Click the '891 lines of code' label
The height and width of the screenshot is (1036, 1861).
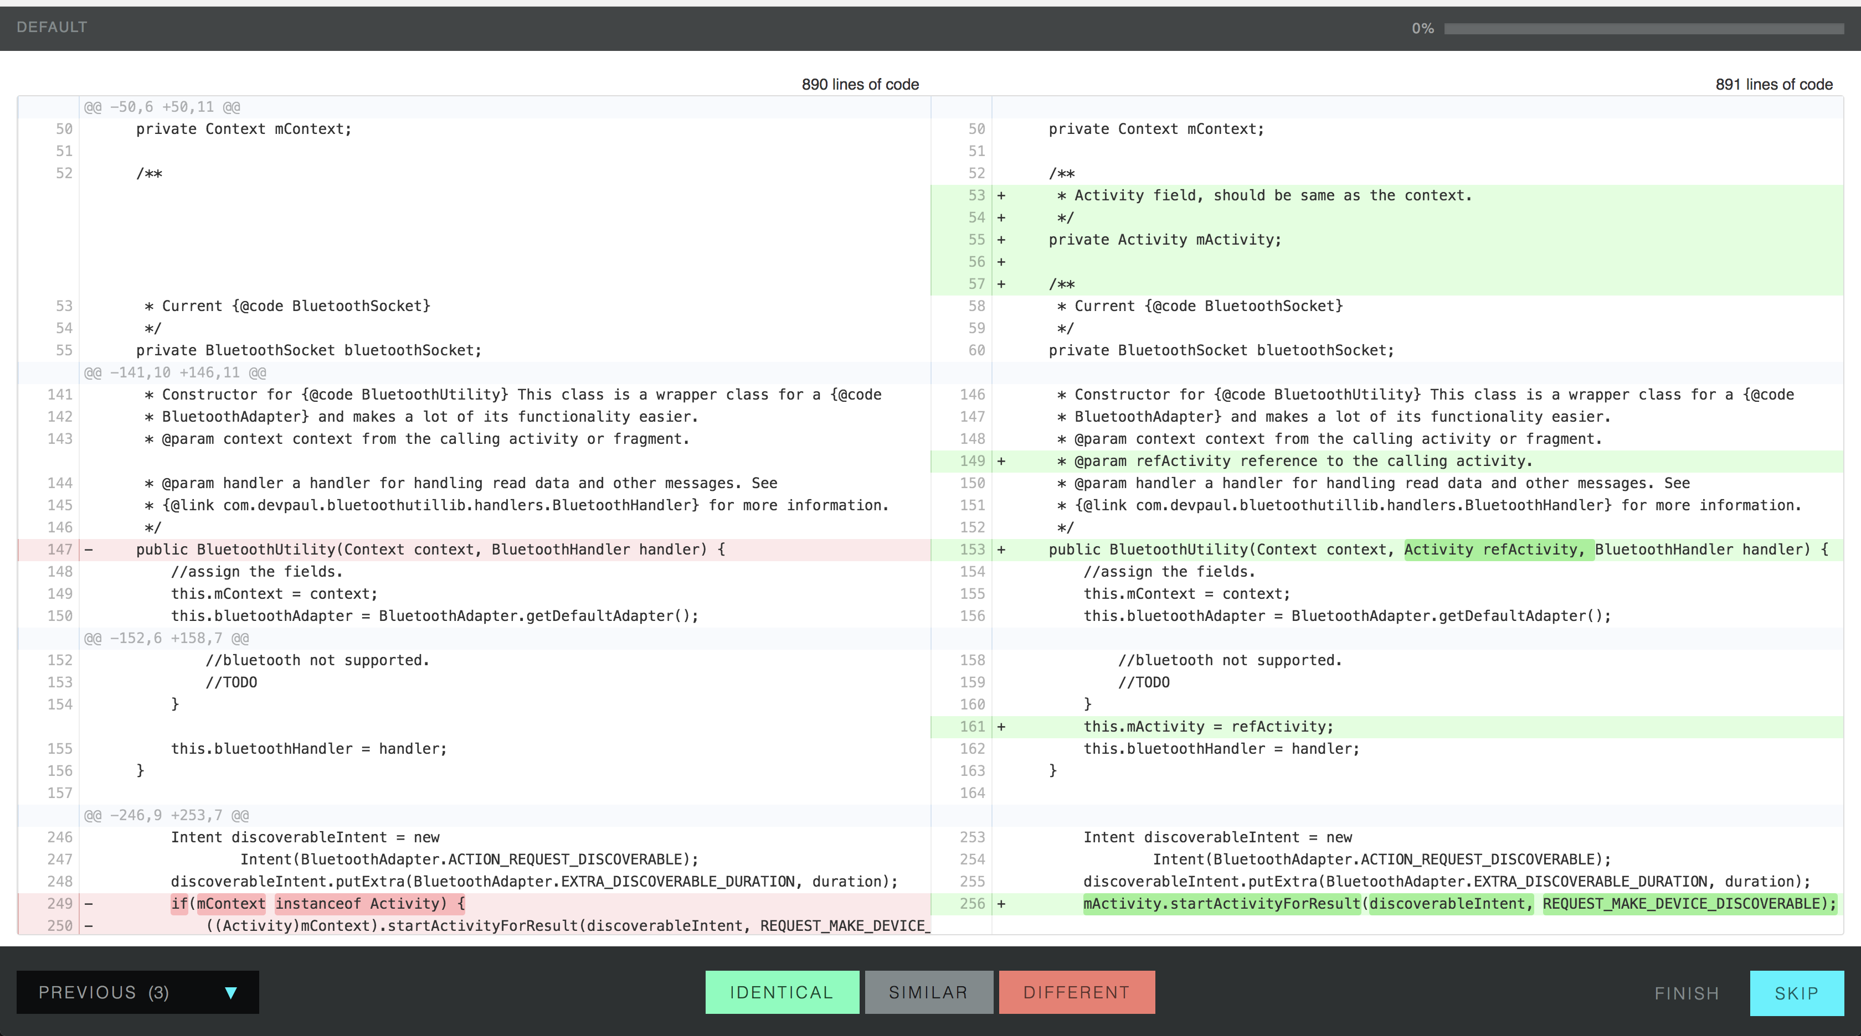1773,85
